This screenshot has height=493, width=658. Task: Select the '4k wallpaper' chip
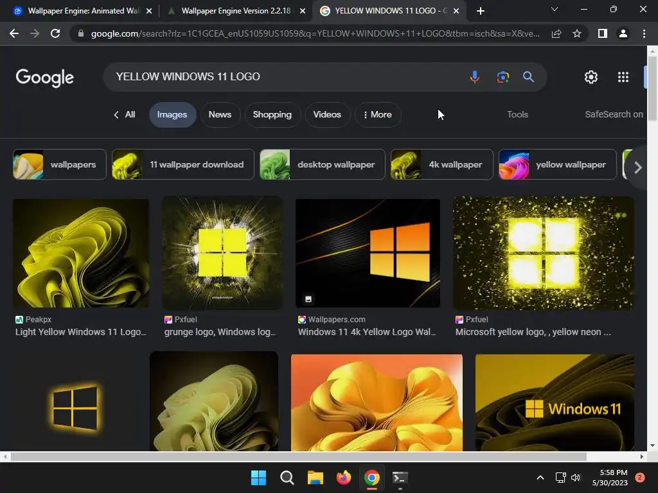point(442,165)
